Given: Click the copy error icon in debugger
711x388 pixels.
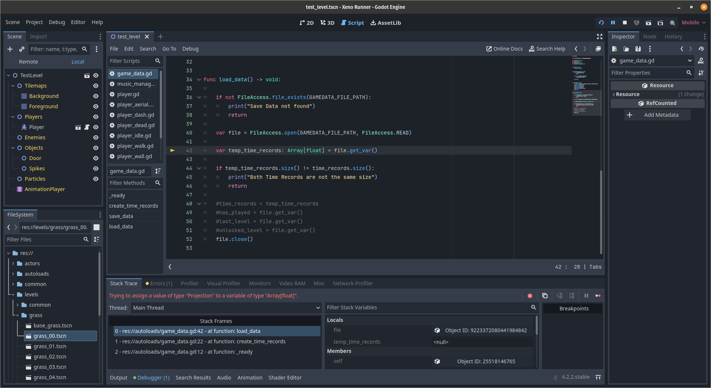Looking at the screenshot, I should 545,296.
